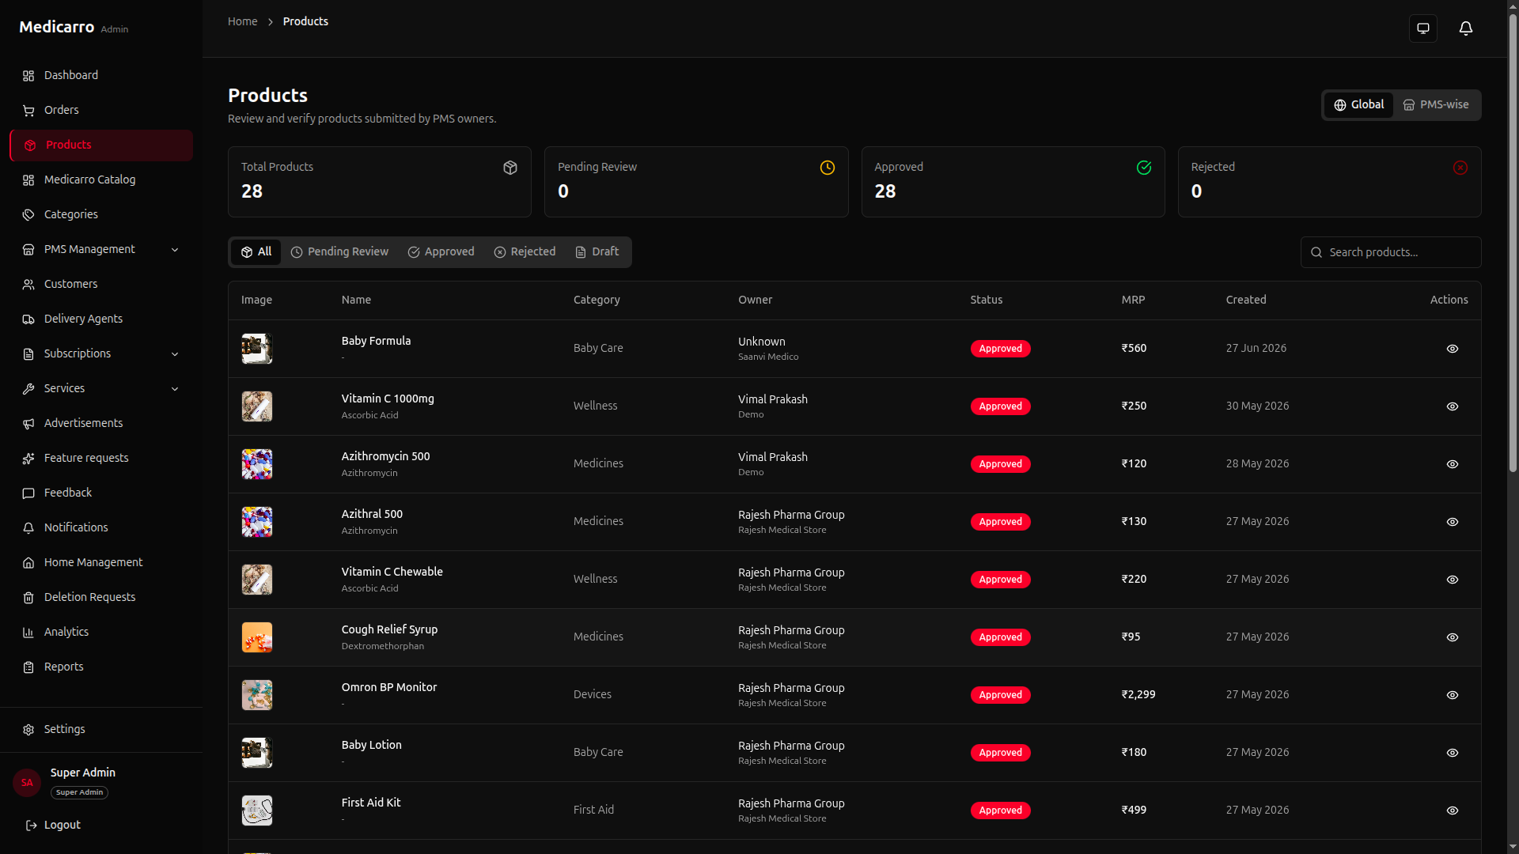Click the Name column header

tap(356, 300)
